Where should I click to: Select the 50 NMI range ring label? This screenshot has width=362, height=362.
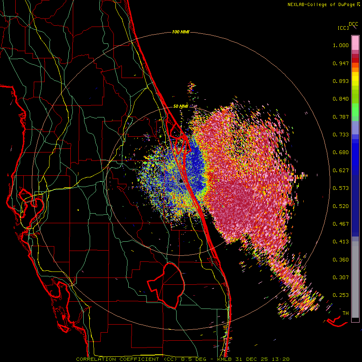181,106
